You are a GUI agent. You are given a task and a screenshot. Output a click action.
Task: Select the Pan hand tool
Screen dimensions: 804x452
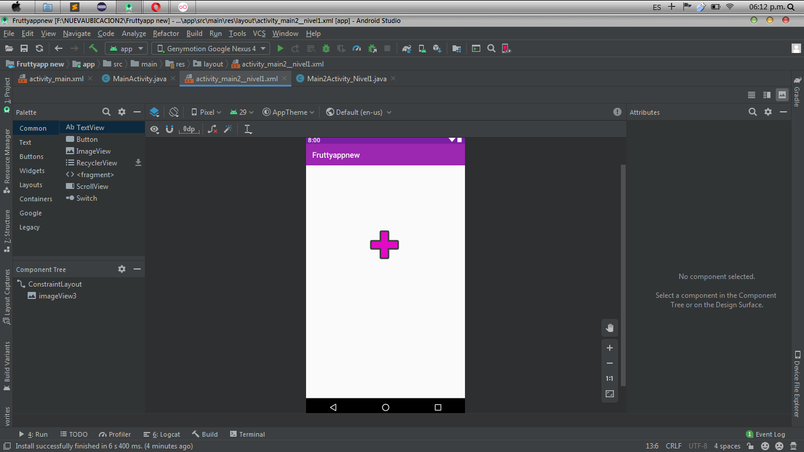(610, 328)
